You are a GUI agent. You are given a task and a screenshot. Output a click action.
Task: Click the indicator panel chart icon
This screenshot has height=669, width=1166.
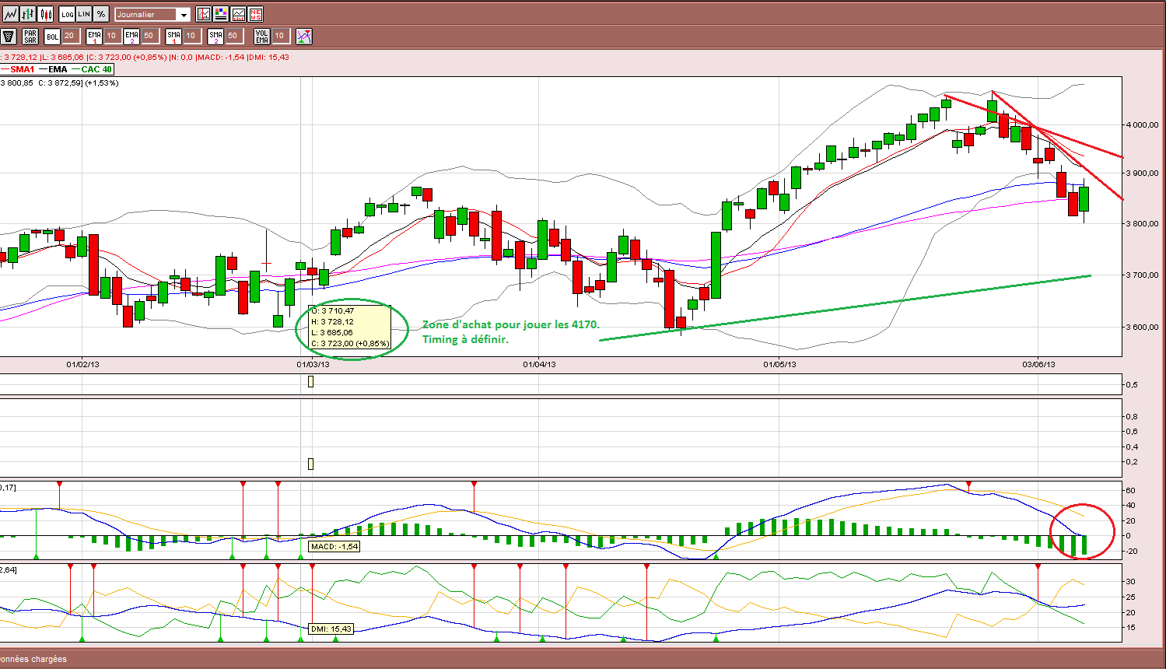point(238,14)
